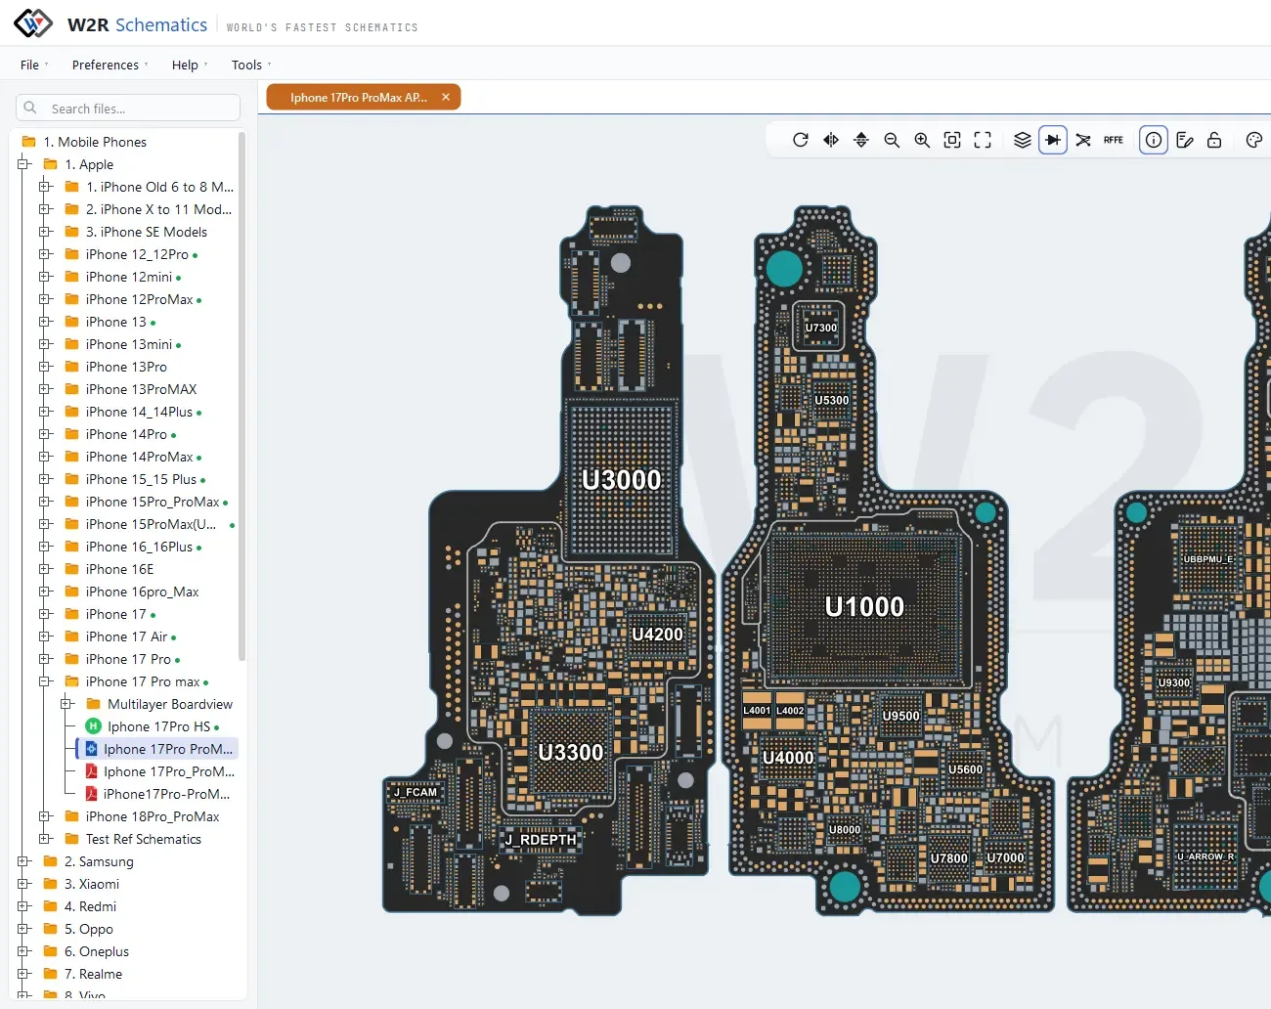
Task: Expand the iPhone Old 6 to 8 folder
Action: [x=45, y=187]
